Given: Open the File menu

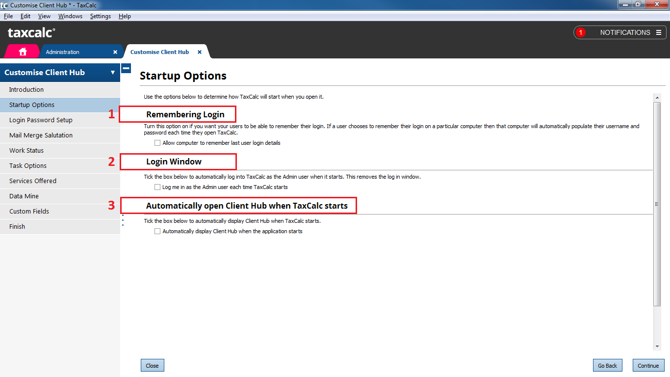Looking at the screenshot, I should pos(8,16).
